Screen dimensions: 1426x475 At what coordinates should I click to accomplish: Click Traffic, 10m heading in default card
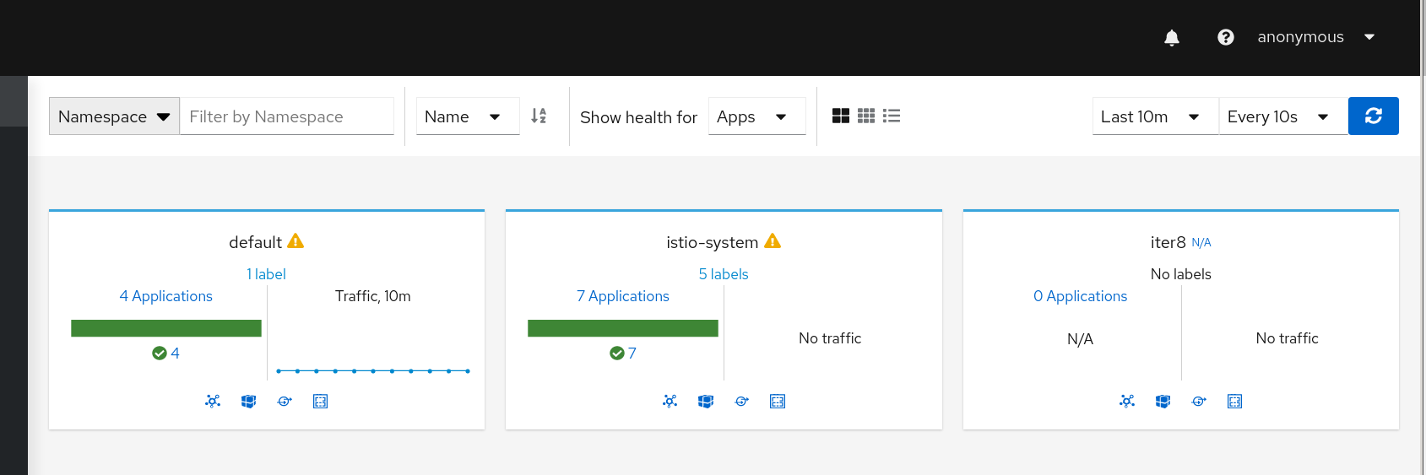point(373,296)
